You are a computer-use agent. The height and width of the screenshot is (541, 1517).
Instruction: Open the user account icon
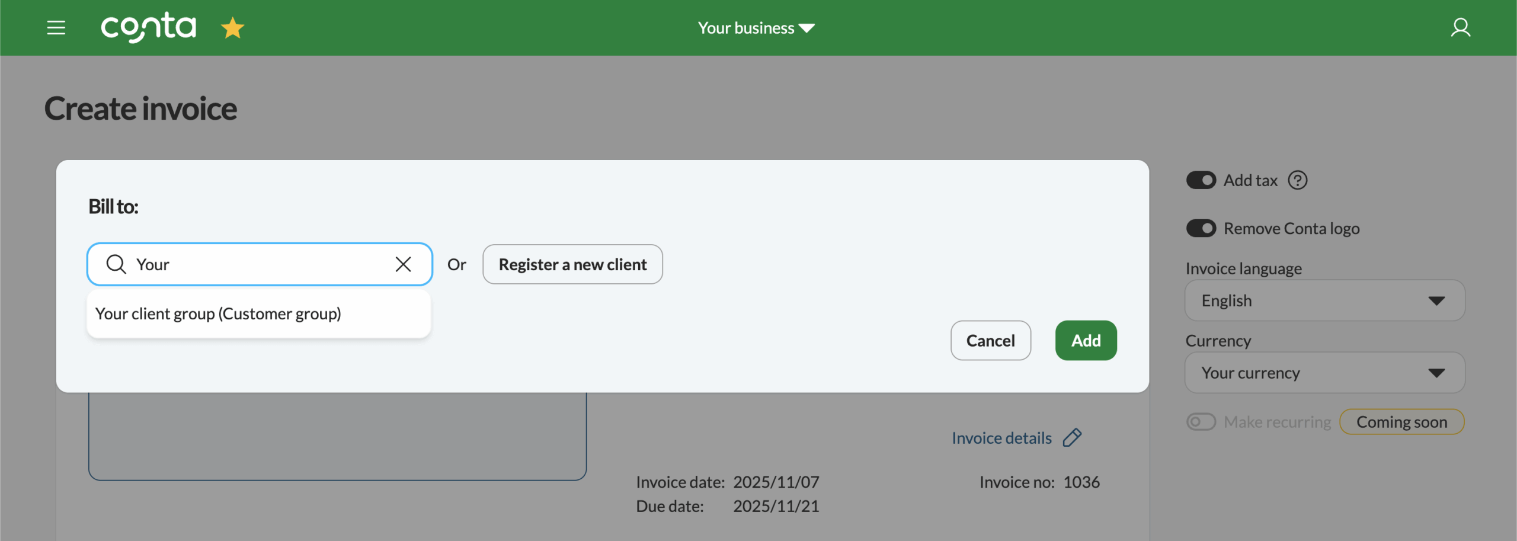point(1461,27)
